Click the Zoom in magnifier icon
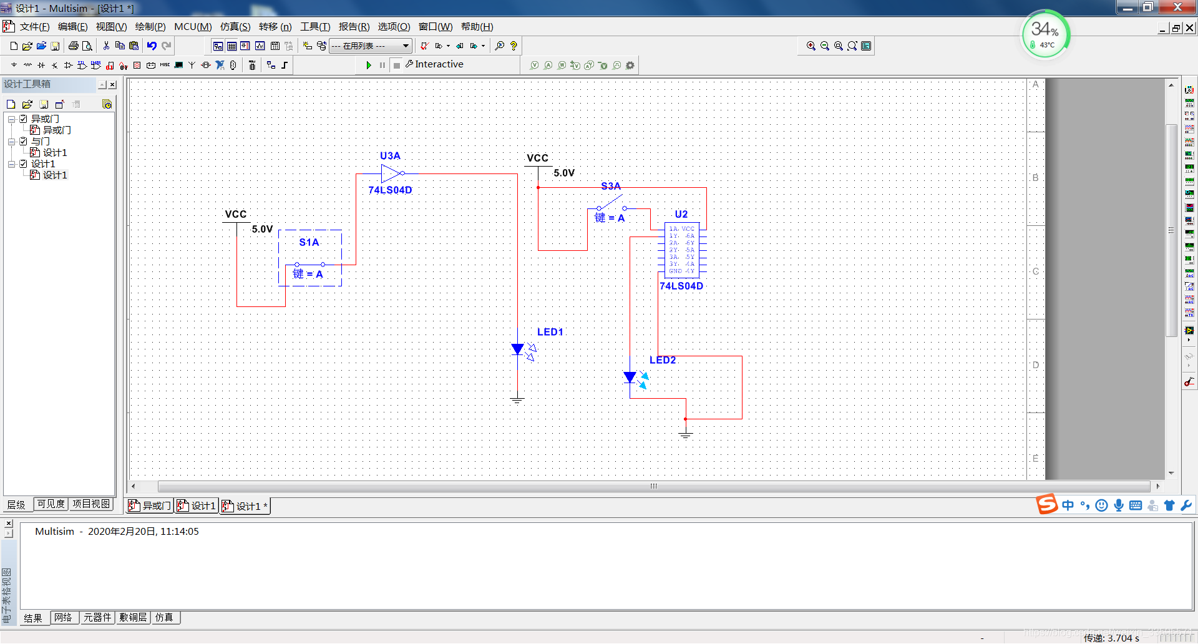The image size is (1198, 644). (811, 46)
